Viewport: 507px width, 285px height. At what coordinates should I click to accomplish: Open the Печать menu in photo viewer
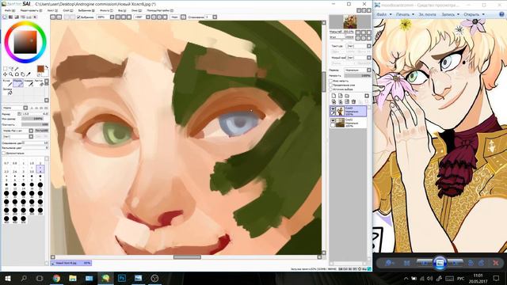(x=405, y=14)
